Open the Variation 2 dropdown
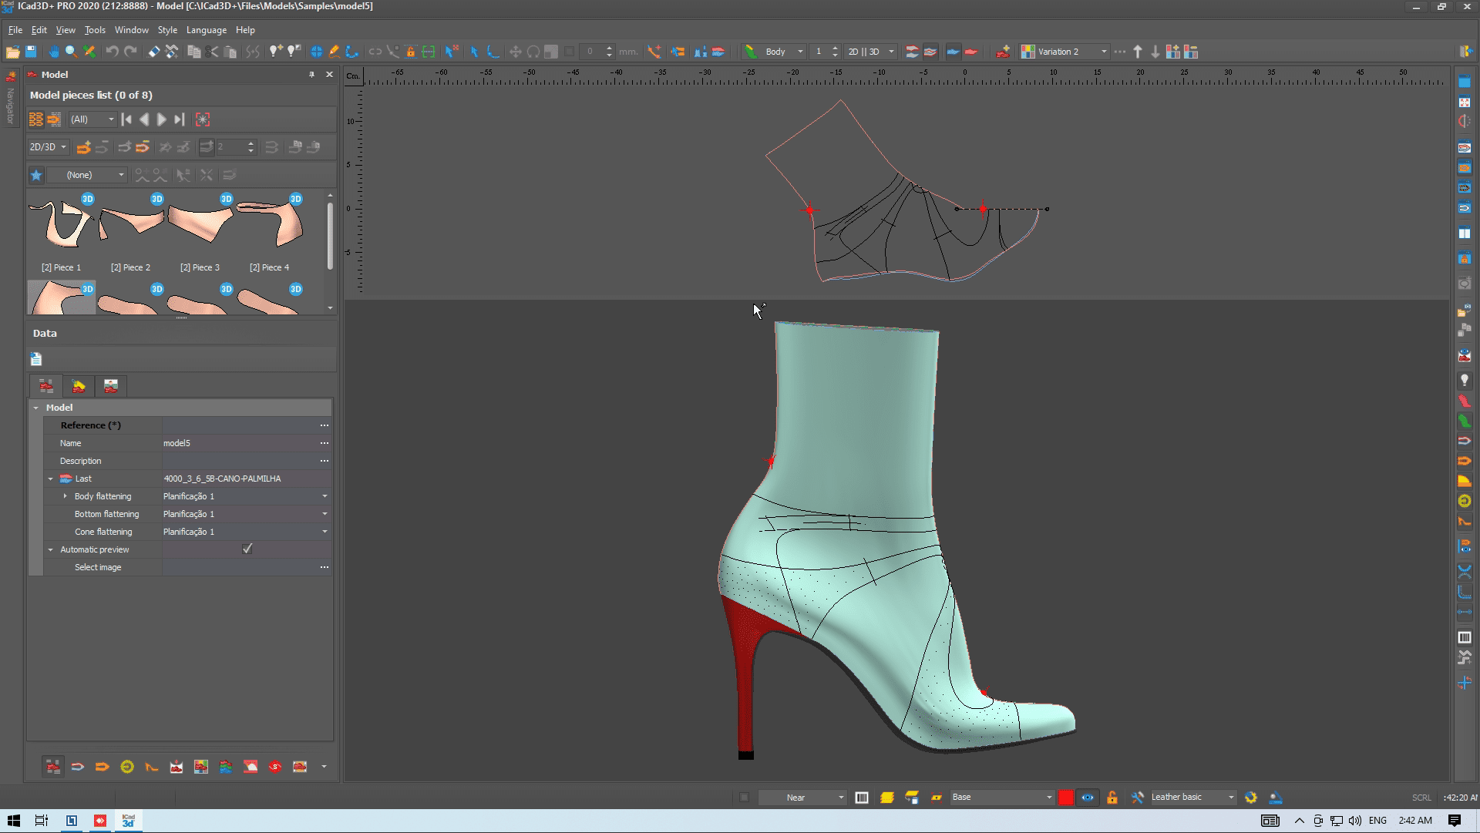 [x=1103, y=52]
